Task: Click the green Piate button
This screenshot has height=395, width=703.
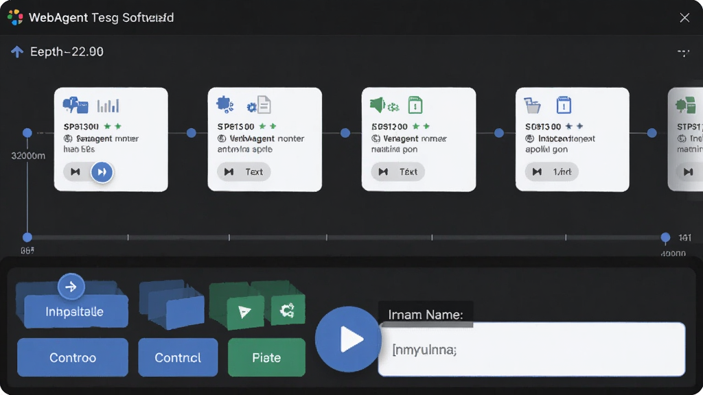Action: click(x=266, y=357)
